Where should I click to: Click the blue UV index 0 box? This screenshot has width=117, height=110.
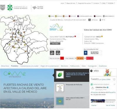click(86, 53)
